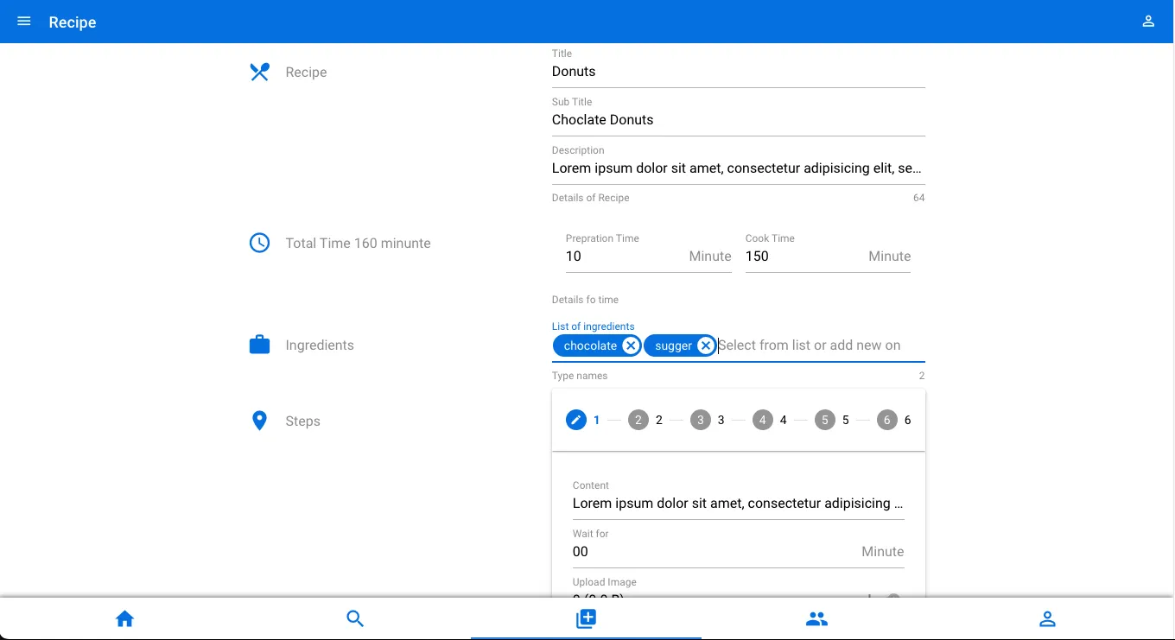
Task: Go to step 2 in the stepper
Action: coord(646,420)
